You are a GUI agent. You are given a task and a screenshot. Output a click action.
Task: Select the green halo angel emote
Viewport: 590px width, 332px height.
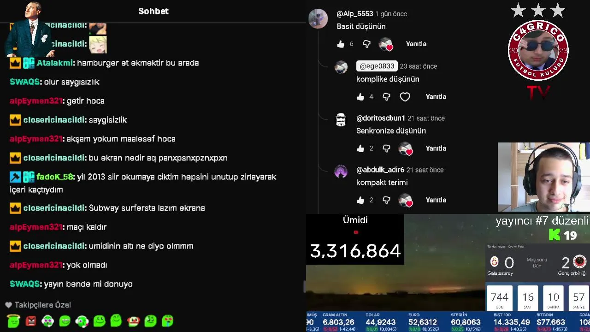point(14,320)
